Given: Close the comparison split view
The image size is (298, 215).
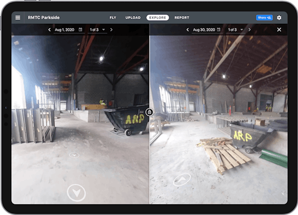Looking at the screenshot, I should (279, 30).
